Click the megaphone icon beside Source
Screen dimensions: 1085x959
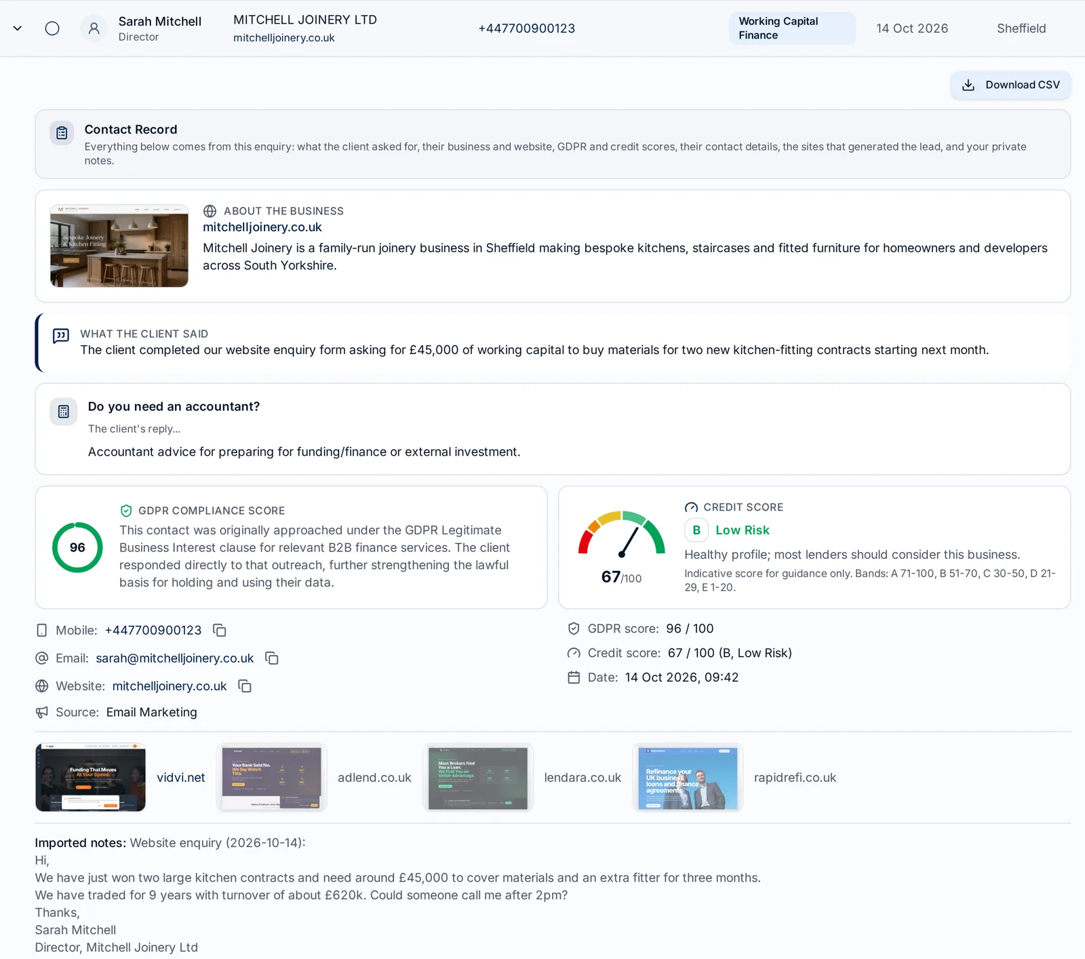coord(42,712)
